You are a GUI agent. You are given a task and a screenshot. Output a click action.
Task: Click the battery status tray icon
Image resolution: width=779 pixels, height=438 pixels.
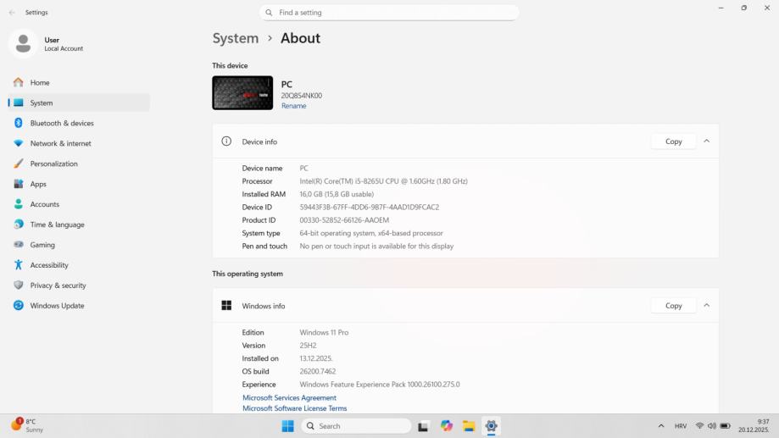[x=726, y=426]
